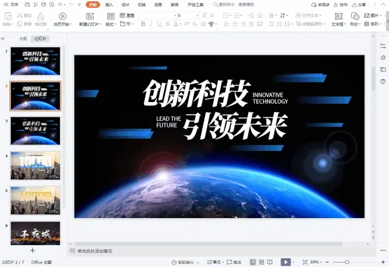Screen dimensions: 389x267
Task: Toggle center alignment
Action: pos(235,24)
